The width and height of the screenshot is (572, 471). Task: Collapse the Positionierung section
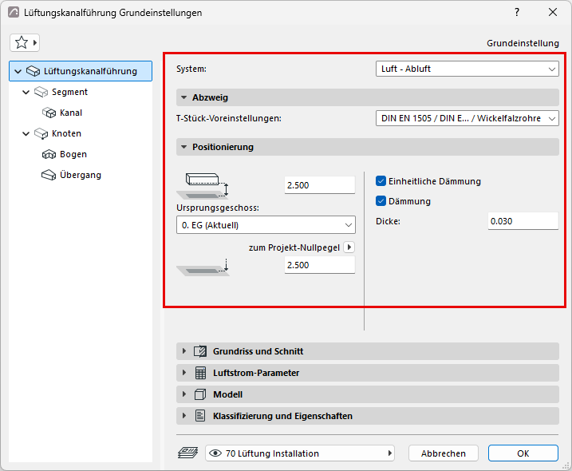pyautogui.click(x=183, y=147)
